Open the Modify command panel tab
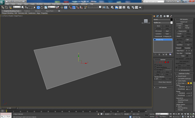This screenshot has height=118, width=195. 158,16
